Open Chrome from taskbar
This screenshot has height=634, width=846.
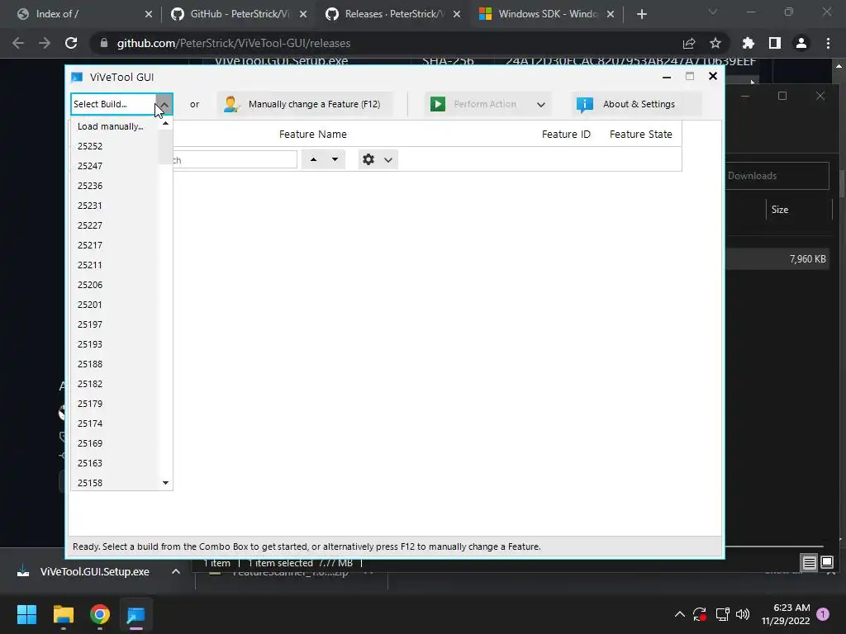[100, 614]
